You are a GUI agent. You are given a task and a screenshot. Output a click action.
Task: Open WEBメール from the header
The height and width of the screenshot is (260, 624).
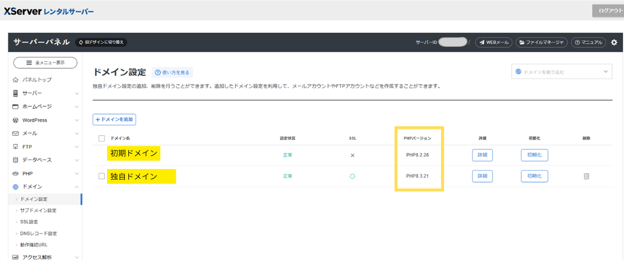(493, 43)
